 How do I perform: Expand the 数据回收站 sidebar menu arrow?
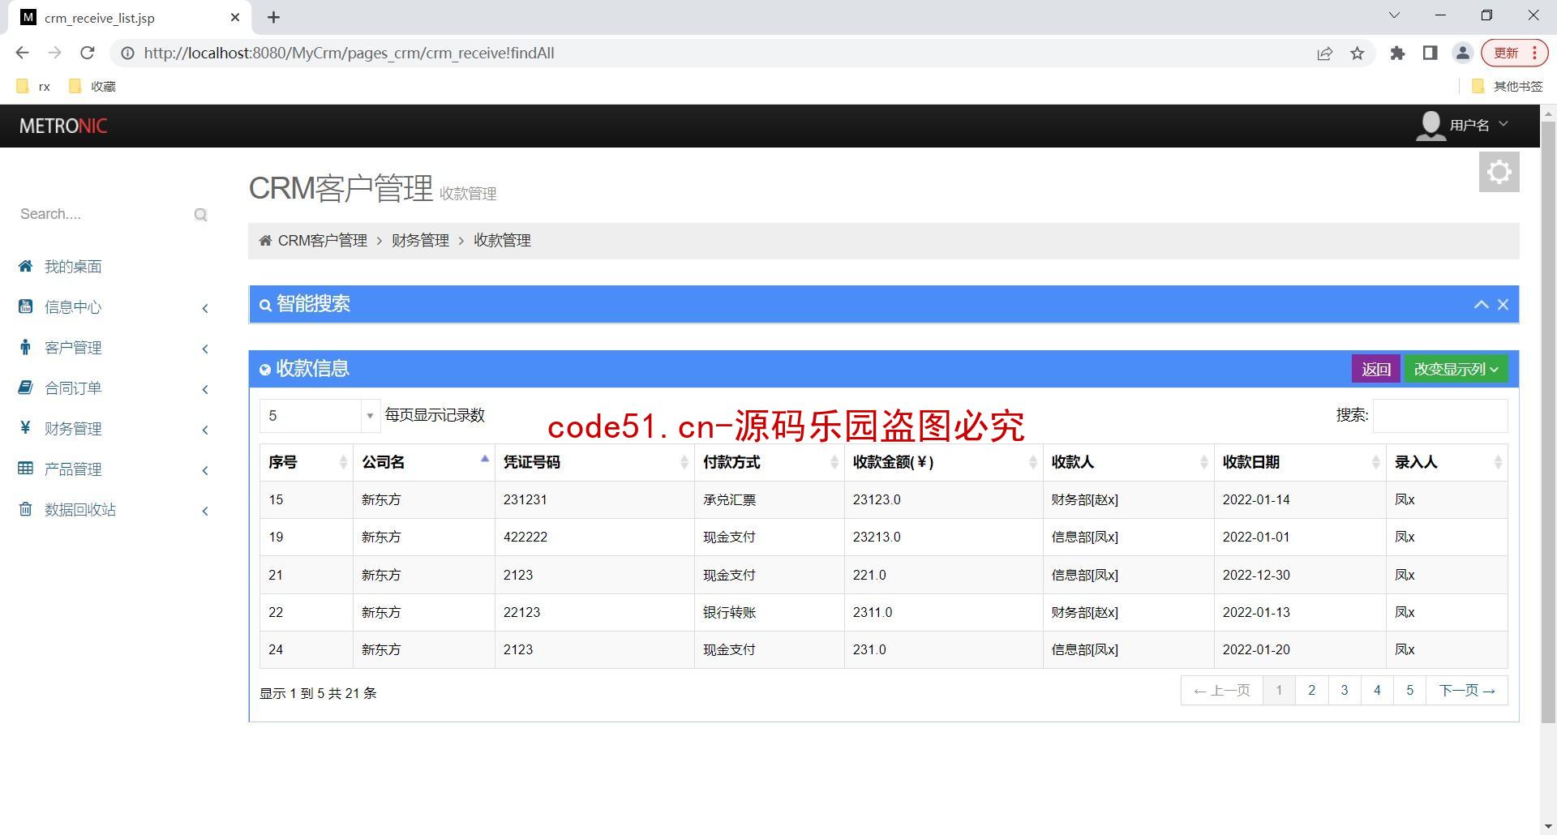[x=205, y=511]
